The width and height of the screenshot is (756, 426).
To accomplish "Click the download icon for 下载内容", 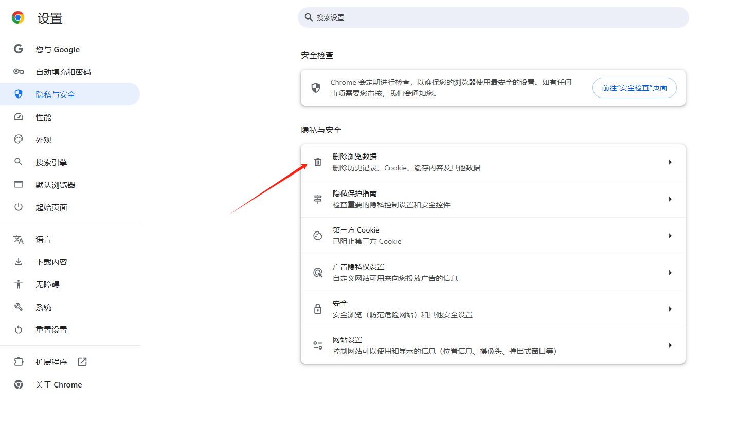I will 19,262.
